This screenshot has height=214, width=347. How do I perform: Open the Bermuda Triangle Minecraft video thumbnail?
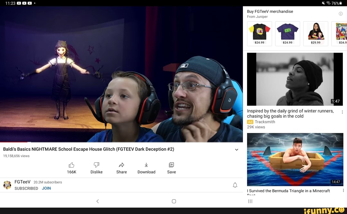295,160
